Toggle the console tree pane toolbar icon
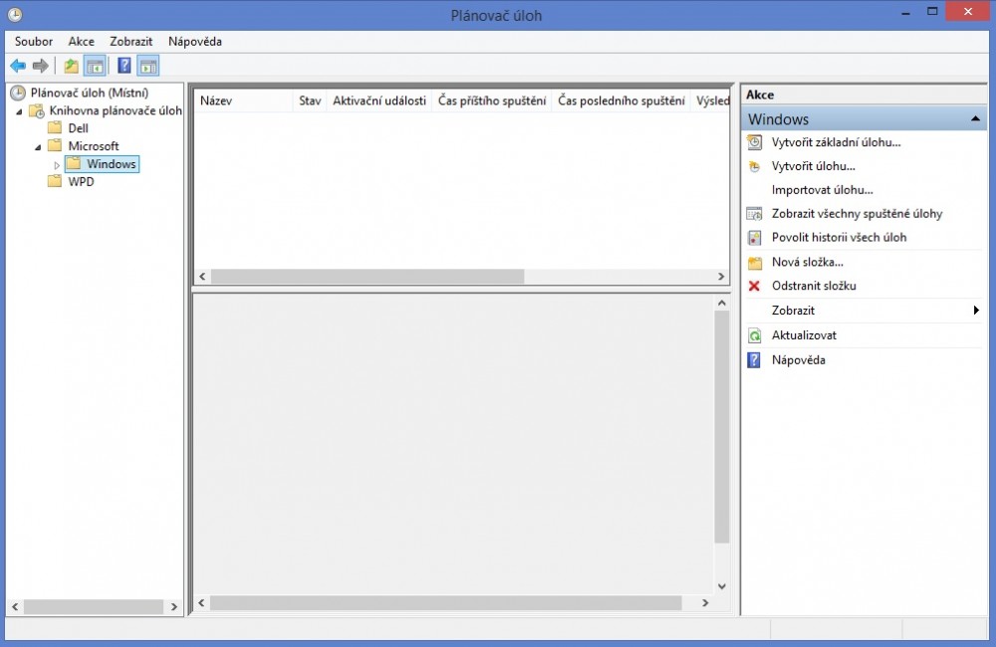Viewport: 996px width, 647px height. (x=95, y=67)
